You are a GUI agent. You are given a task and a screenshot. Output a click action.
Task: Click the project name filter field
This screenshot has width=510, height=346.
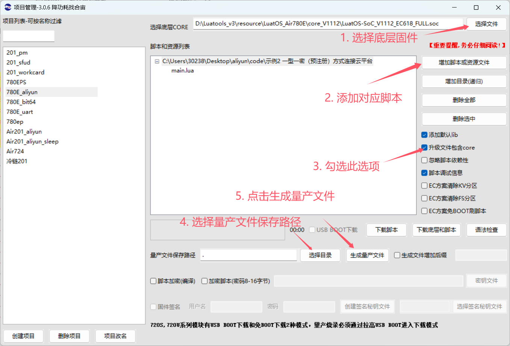[x=29, y=36]
